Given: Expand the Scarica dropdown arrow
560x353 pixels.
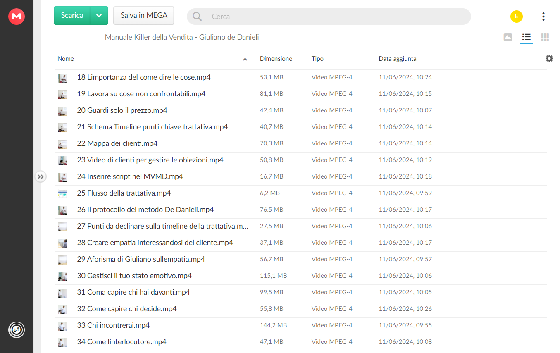Looking at the screenshot, I should (99, 16).
